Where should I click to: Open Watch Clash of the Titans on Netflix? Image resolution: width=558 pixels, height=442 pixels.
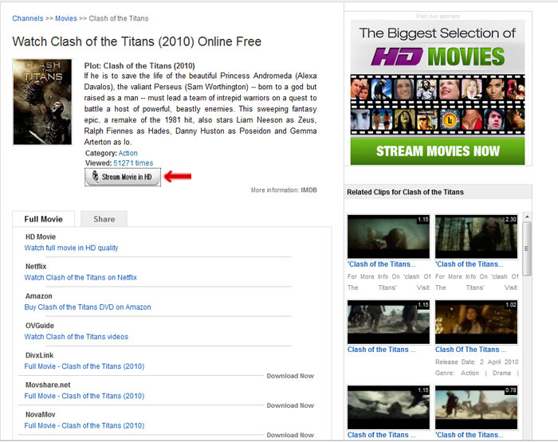(81, 277)
